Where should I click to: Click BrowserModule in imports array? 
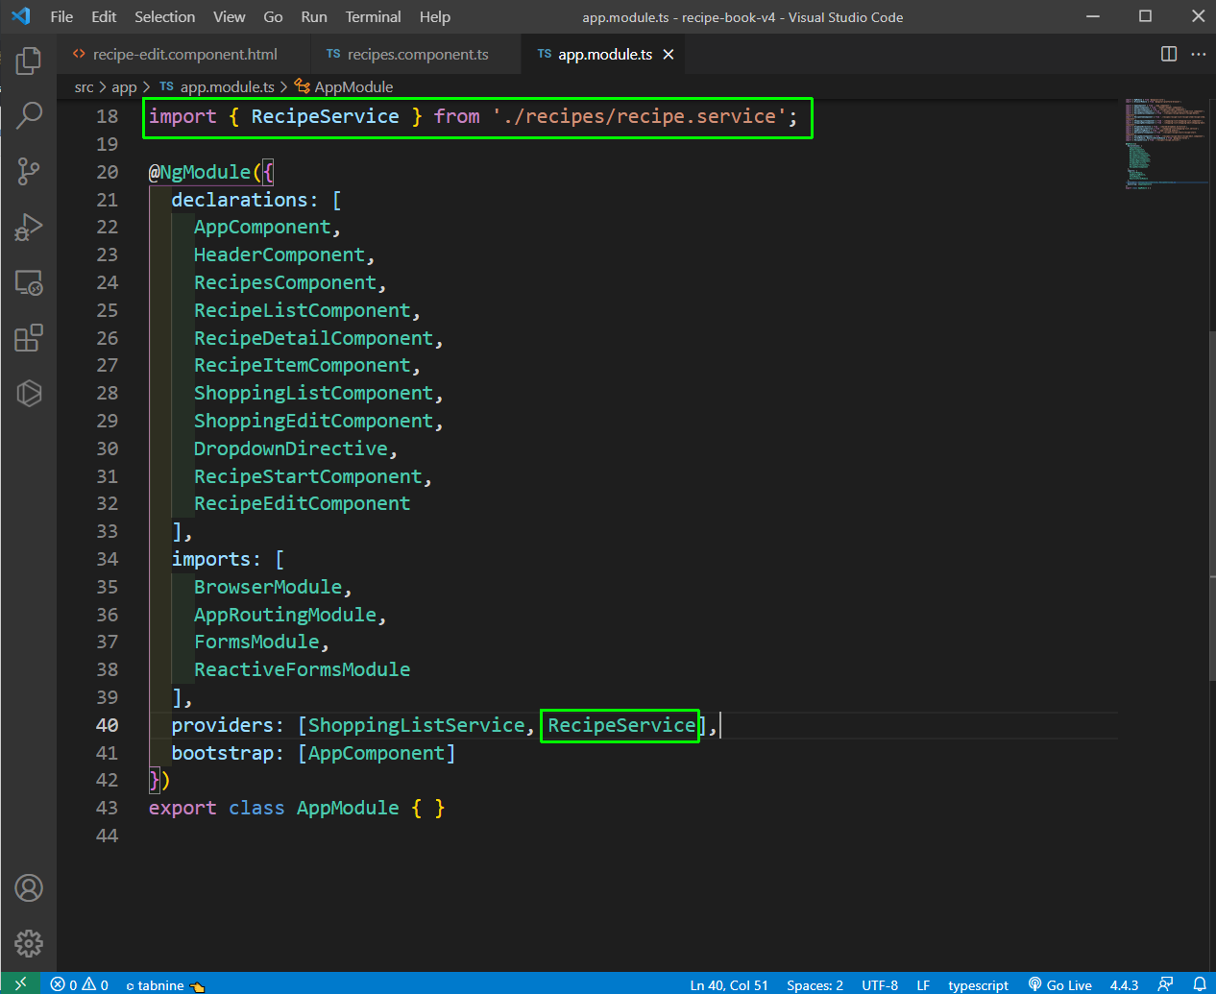pyautogui.click(x=268, y=587)
